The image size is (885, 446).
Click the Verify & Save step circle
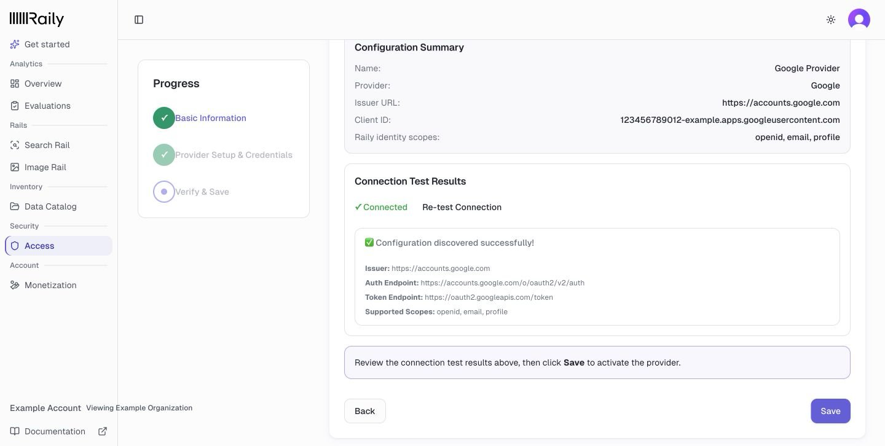coord(164,192)
